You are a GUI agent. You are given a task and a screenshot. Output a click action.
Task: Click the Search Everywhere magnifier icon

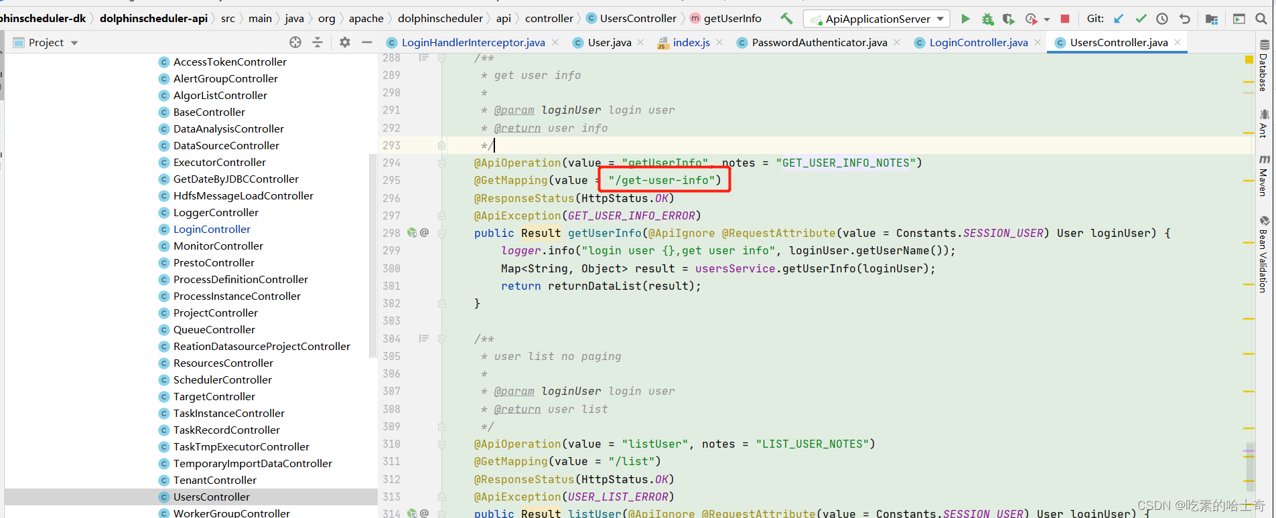(1261, 19)
